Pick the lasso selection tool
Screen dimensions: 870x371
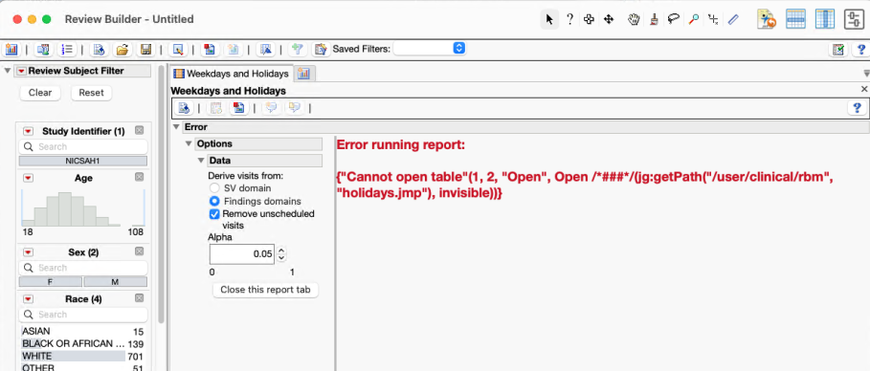[674, 19]
